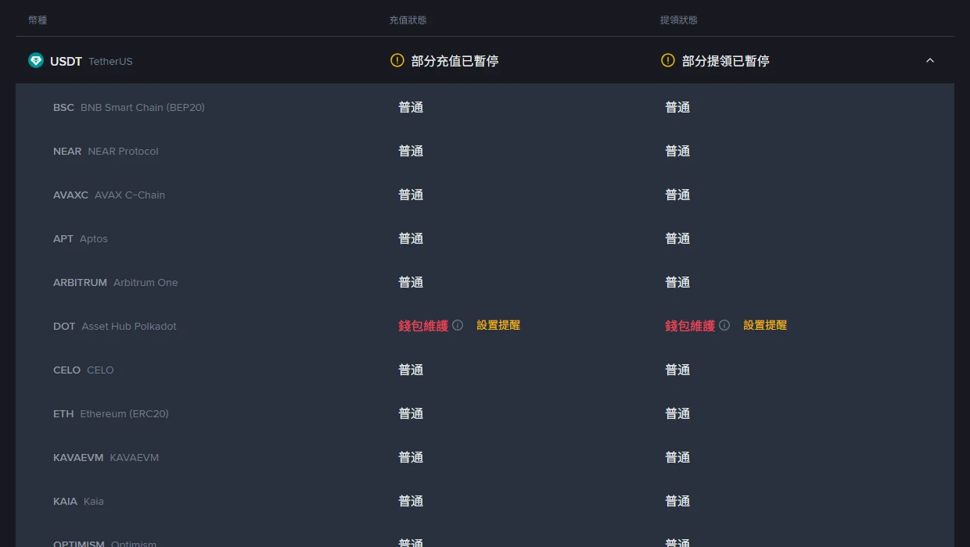
Task: Select the DOT Asset Hub Polkadot row
Action: click(x=485, y=326)
